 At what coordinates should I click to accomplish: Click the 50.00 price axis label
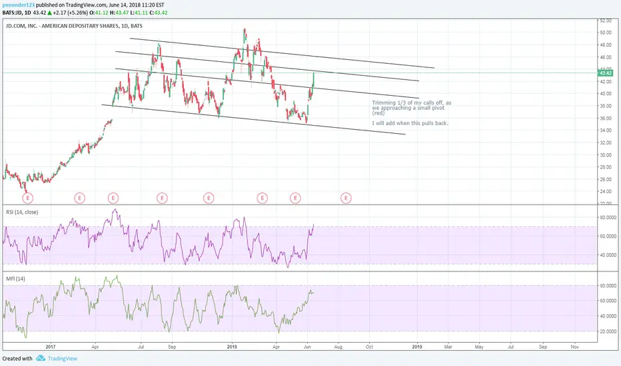pyautogui.click(x=606, y=33)
